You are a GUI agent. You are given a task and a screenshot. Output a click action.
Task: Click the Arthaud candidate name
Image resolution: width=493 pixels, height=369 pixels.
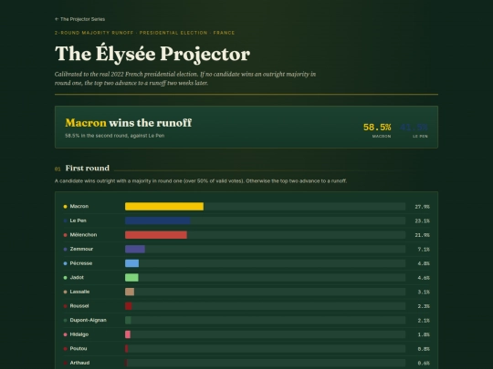[x=79, y=363]
